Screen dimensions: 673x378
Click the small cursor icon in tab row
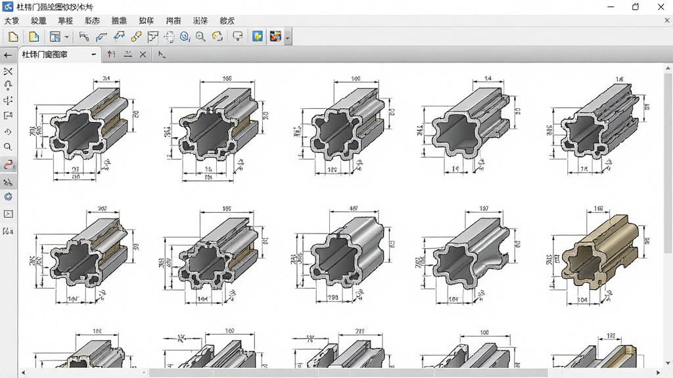point(162,54)
